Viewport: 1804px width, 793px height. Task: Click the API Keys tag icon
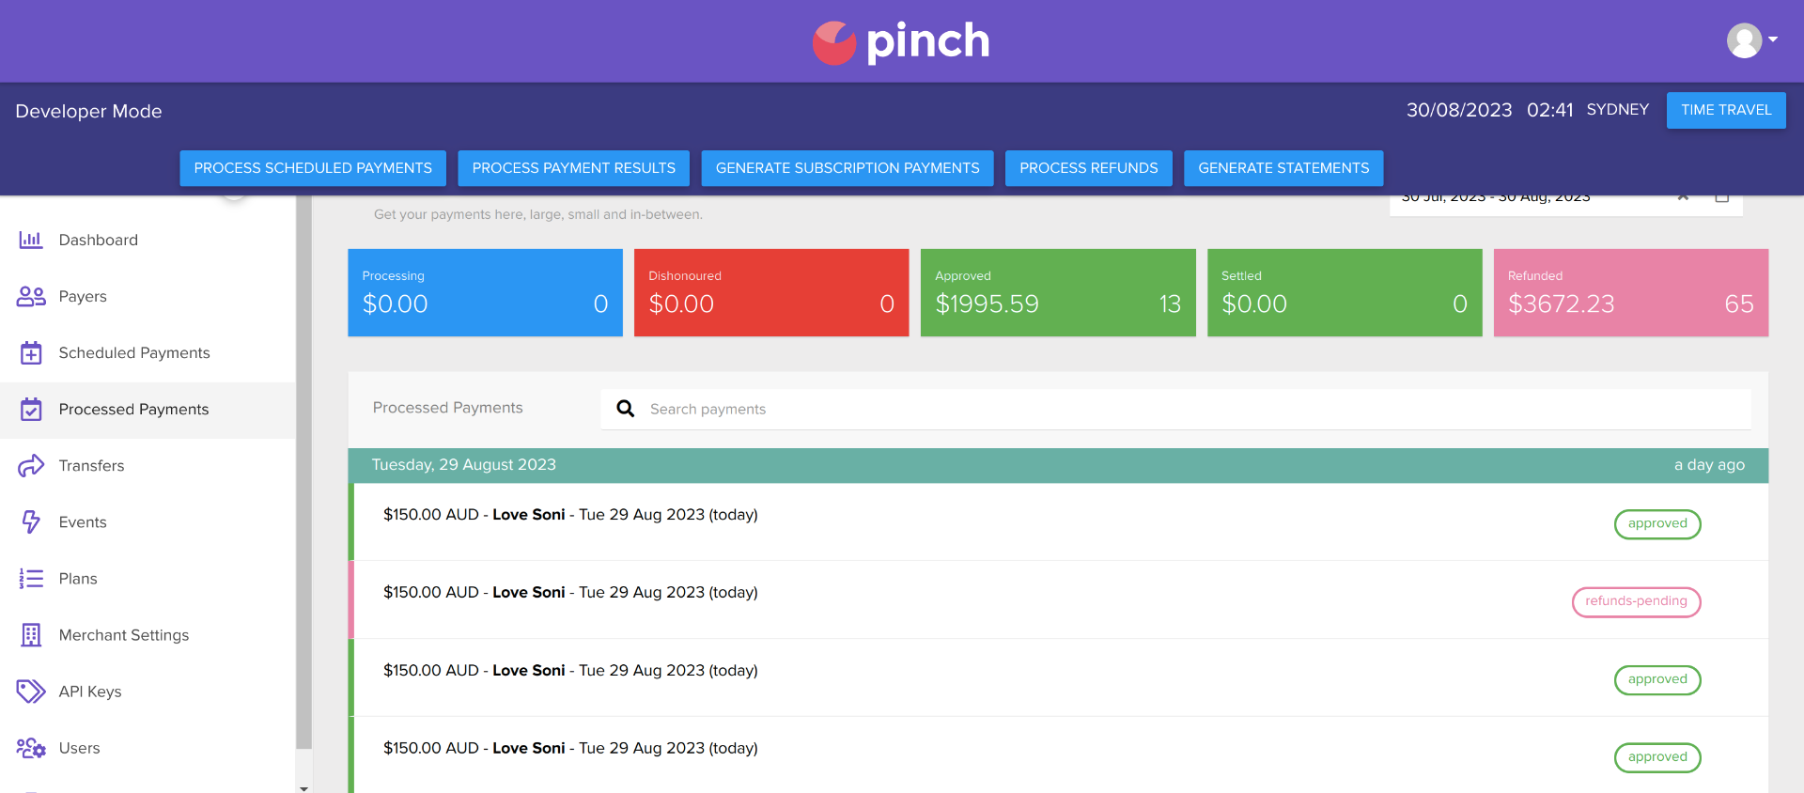point(31,692)
